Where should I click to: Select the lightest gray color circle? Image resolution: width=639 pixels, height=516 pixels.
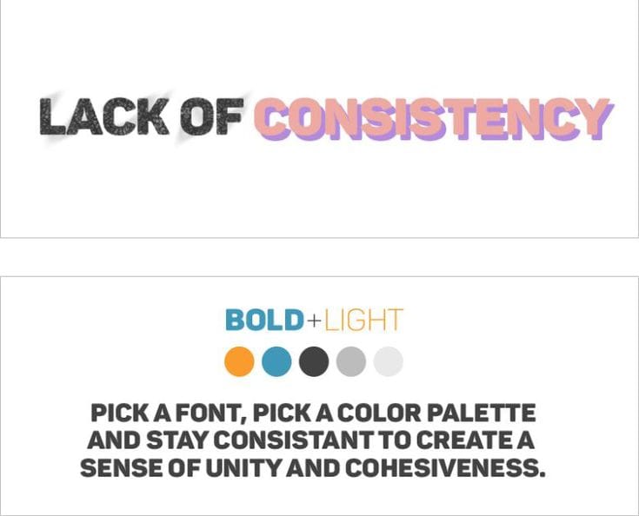tap(389, 361)
